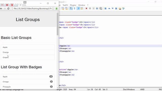
Task: Close the active Chrome tab
Action: coord(20,5)
